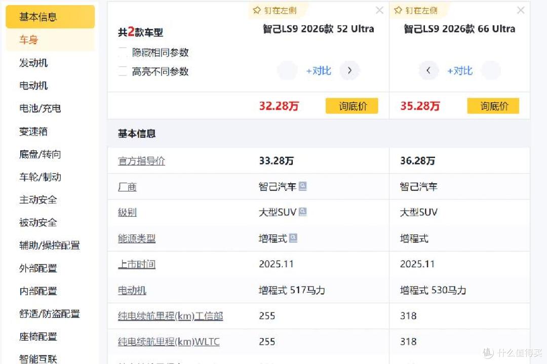This screenshot has height=364, width=547.
Task: Click 智己LS9 2026款 66 Ultra title
Action: click(459, 29)
